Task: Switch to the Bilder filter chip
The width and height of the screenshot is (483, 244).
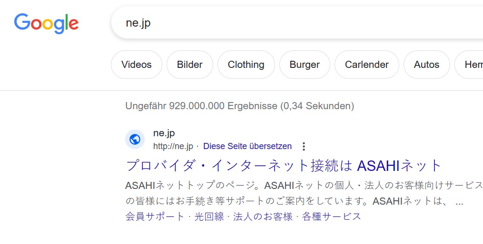Action: point(190,65)
